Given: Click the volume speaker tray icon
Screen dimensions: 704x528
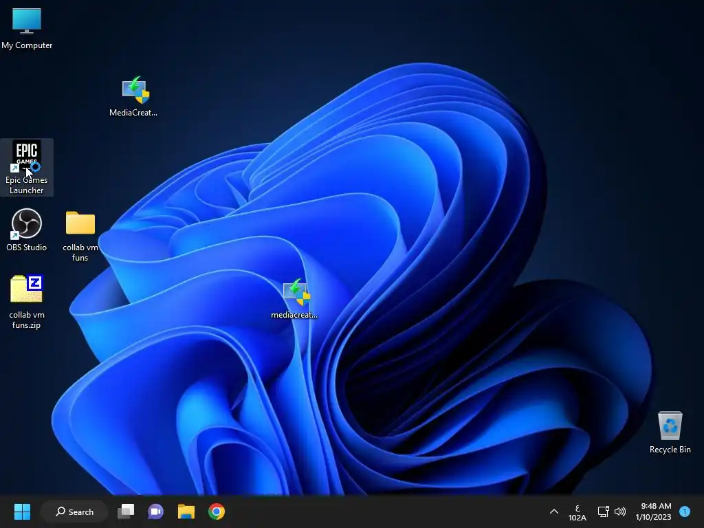Looking at the screenshot, I should pos(620,511).
